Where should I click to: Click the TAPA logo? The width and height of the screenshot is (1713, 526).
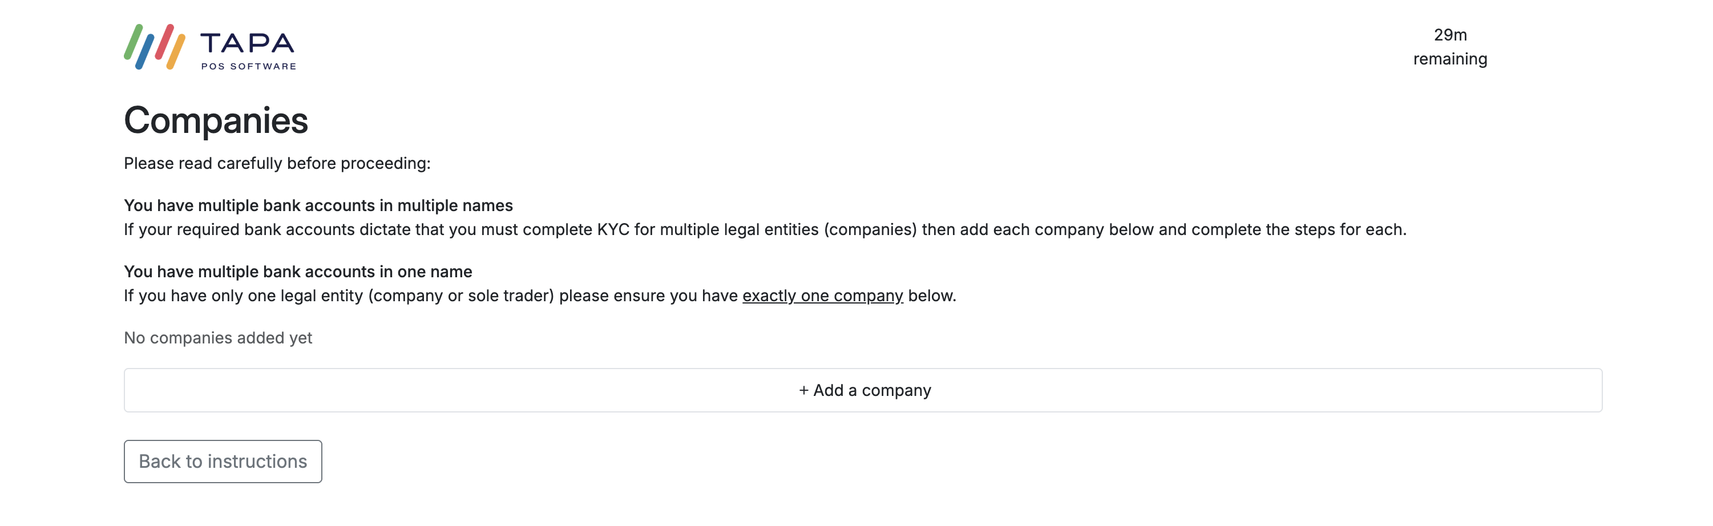209,47
